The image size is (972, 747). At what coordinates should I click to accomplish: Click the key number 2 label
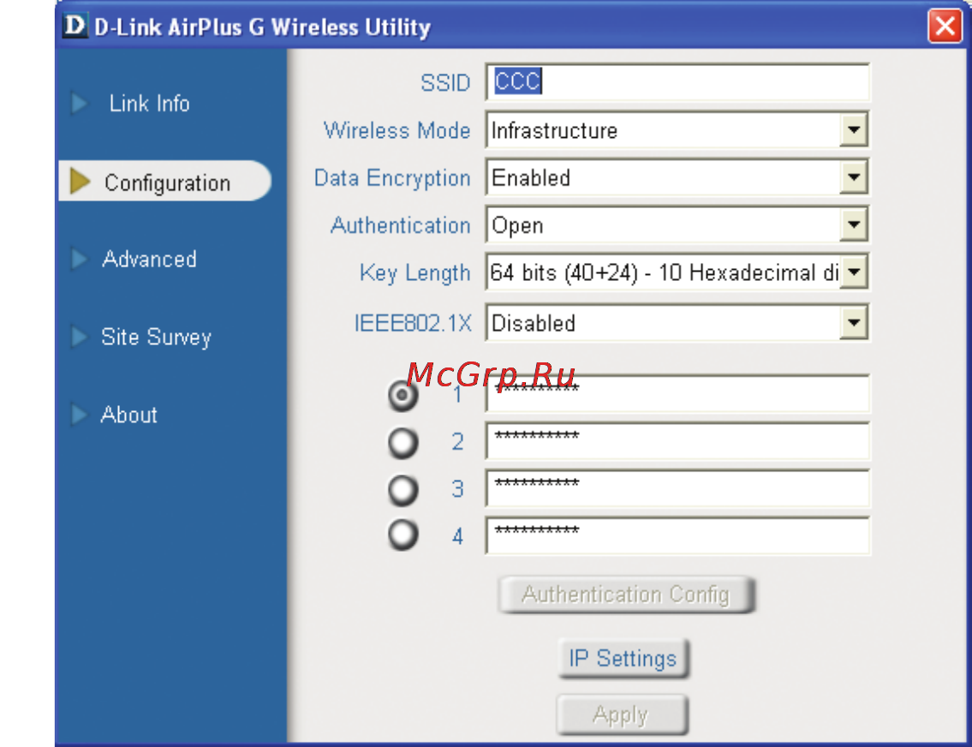[457, 442]
